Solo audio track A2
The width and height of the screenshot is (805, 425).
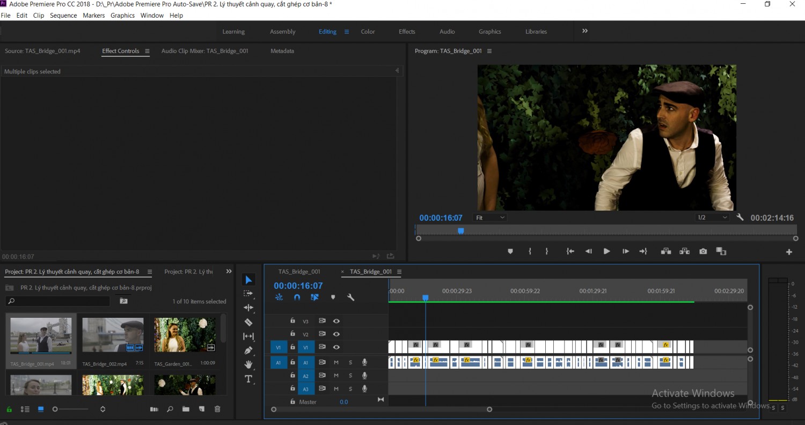pos(350,376)
